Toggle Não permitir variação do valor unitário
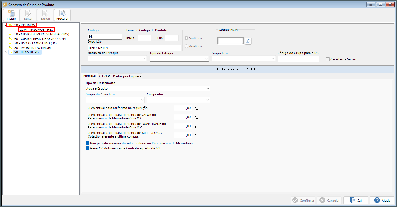The height and width of the screenshot is (207, 397). pos(87,143)
